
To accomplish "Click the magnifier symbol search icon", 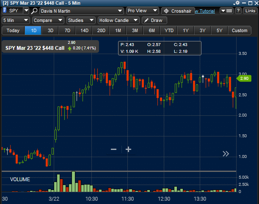I will (x=34, y=11).
